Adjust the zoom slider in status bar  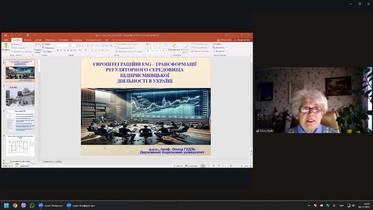[232, 166]
